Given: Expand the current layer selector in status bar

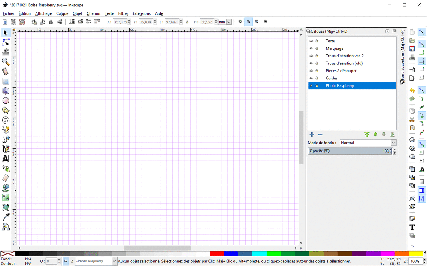Looking at the screenshot, I should point(114,261).
